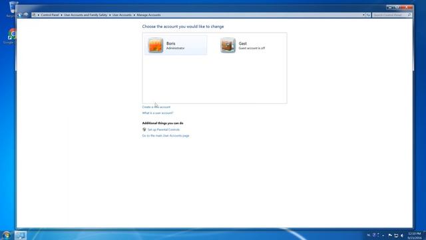Viewport: 426px width, 240px height.
Task: Click the Forward arrow next to Back
Action: (x=26, y=15)
